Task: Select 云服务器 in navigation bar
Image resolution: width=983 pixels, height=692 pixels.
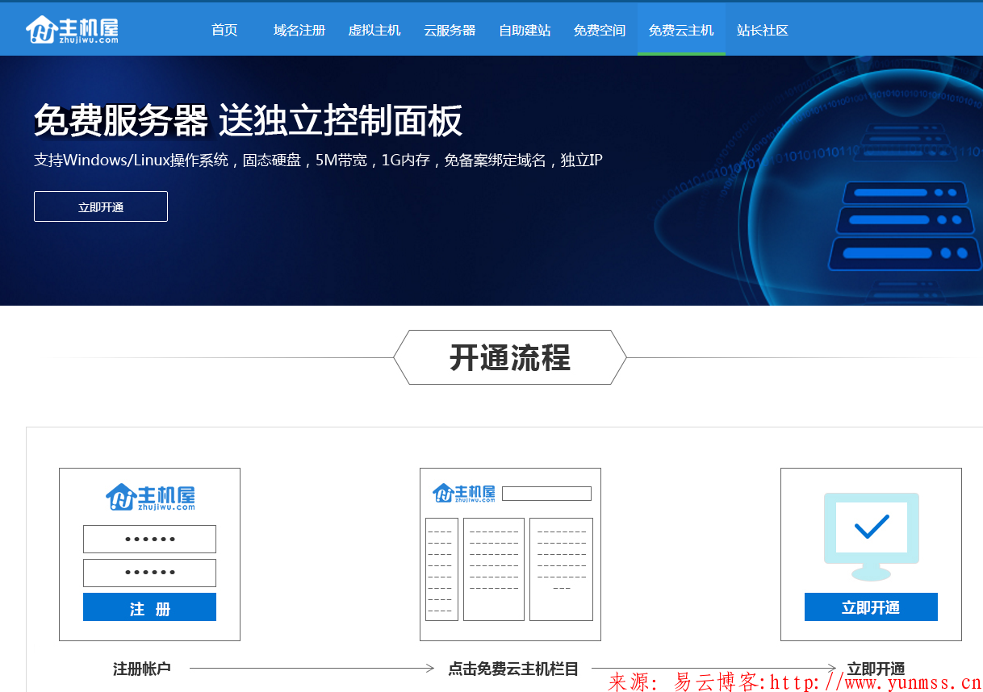Action: pos(450,31)
